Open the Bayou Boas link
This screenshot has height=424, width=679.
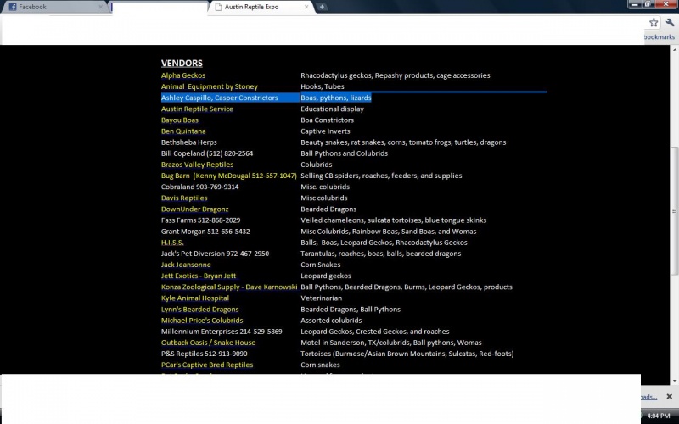tap(180, 120)
